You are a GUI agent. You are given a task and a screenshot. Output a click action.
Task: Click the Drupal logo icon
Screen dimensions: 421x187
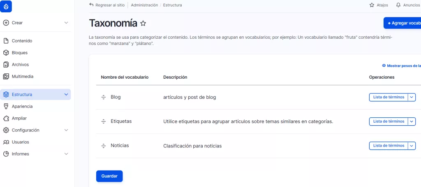(6, 7)
